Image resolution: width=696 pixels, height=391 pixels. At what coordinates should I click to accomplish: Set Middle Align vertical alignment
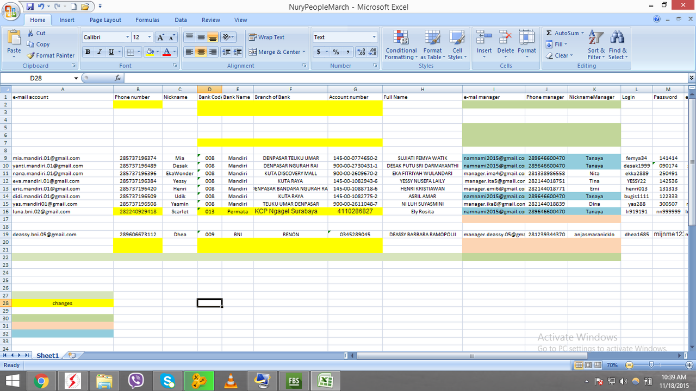(201, 37)
